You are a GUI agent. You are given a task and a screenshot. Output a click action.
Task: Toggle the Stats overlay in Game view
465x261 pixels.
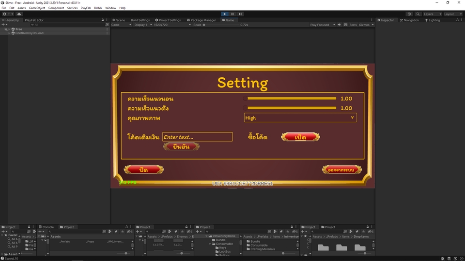pyautogui.click(x=353, y=25)
